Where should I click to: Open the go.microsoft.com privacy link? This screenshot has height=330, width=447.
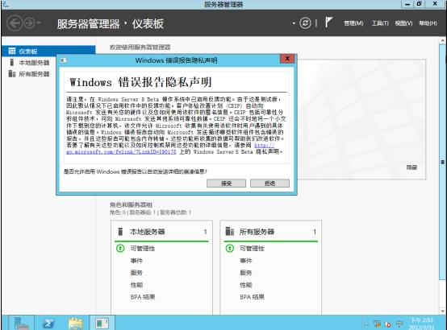[x=121, y=152]
